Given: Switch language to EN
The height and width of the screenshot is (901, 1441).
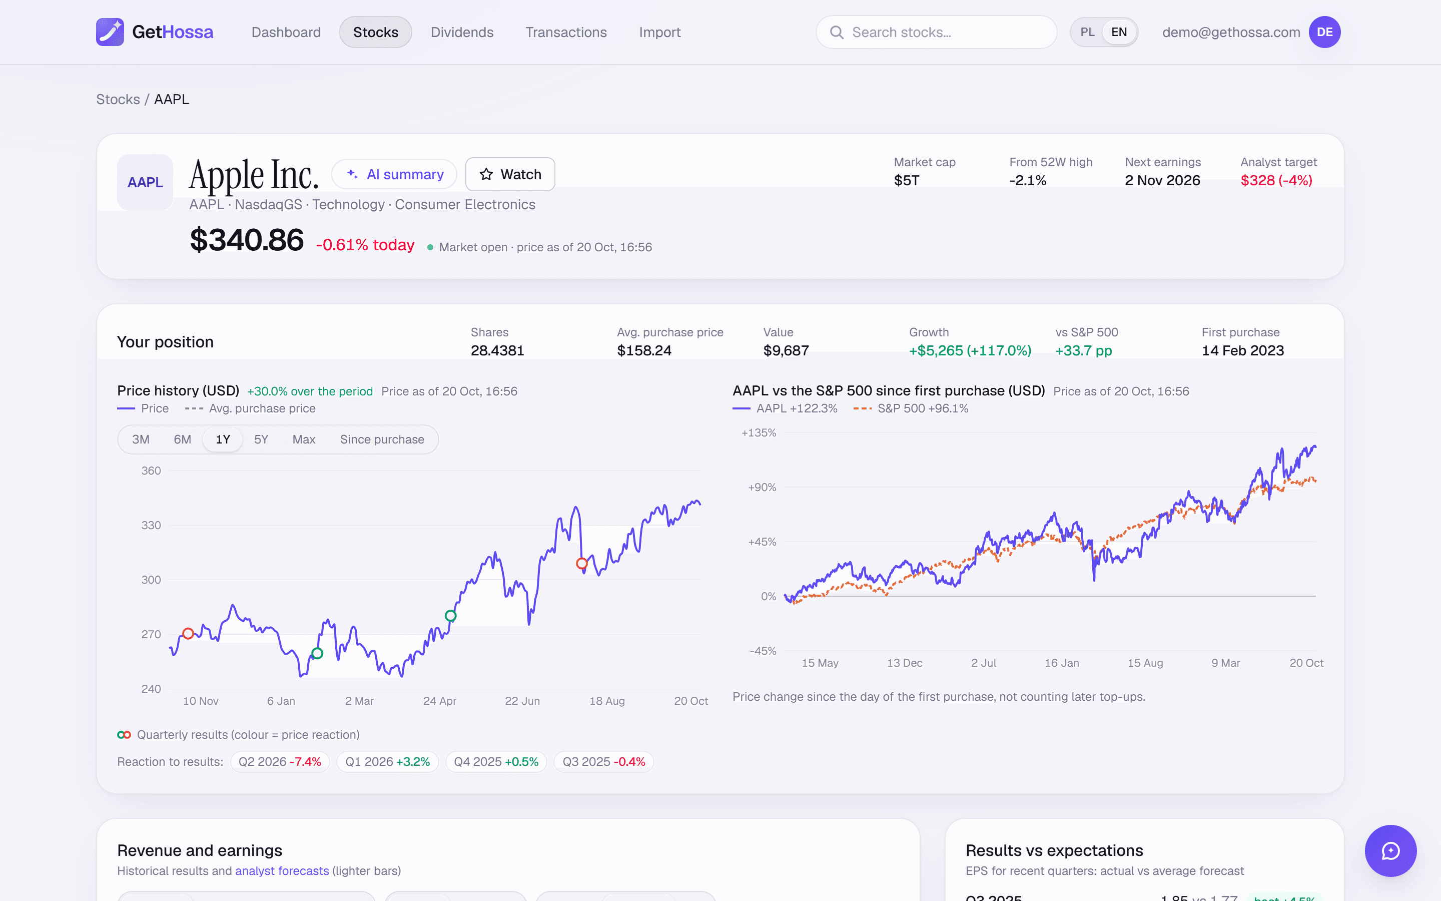Looking at the screenshot, I should pos(1119,32).
